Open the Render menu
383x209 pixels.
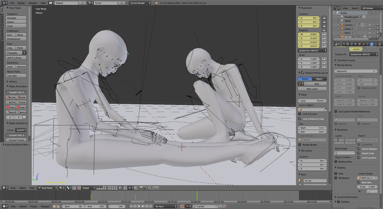pyautogui.click(x=21, y=2)
